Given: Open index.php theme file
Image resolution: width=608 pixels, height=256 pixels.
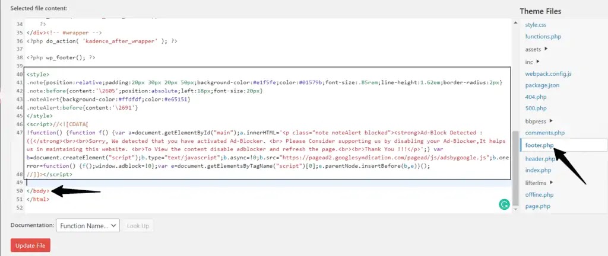Looking at the screenshot, I should click(538, 170).
